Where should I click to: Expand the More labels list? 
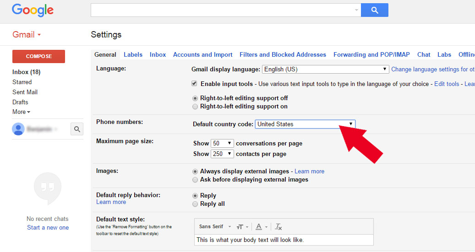(21, 112)
